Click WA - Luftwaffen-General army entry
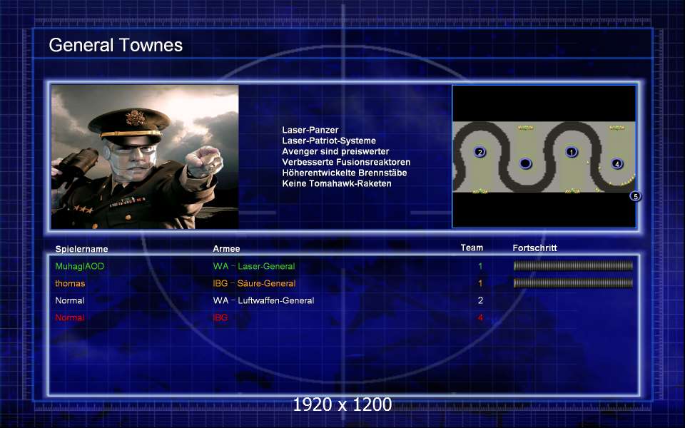Image resolution: width=685 pixels, height=428 pixels. (x=263, y=300)
